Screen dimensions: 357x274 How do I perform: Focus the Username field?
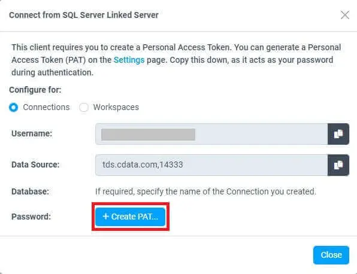(211, 134)
